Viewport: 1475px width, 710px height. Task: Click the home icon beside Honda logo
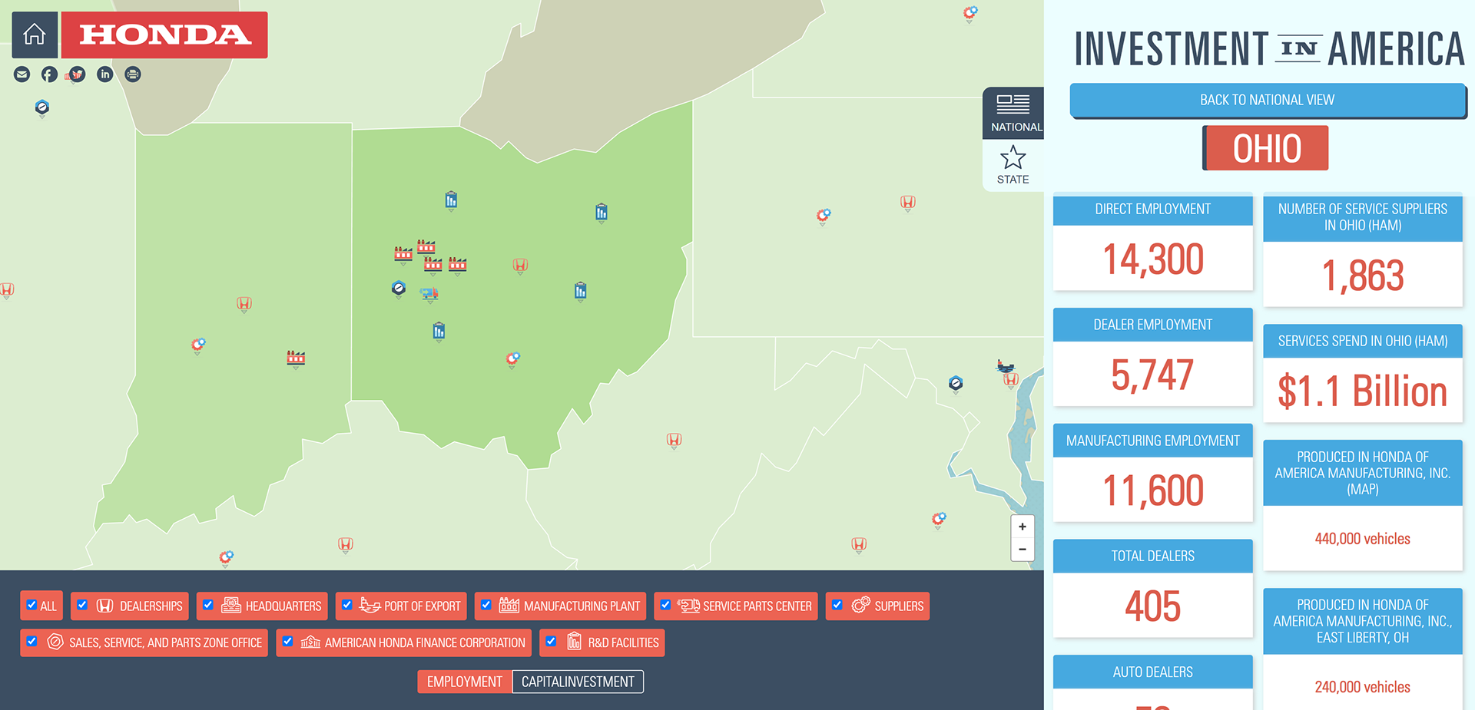click(x=35, y=35)
